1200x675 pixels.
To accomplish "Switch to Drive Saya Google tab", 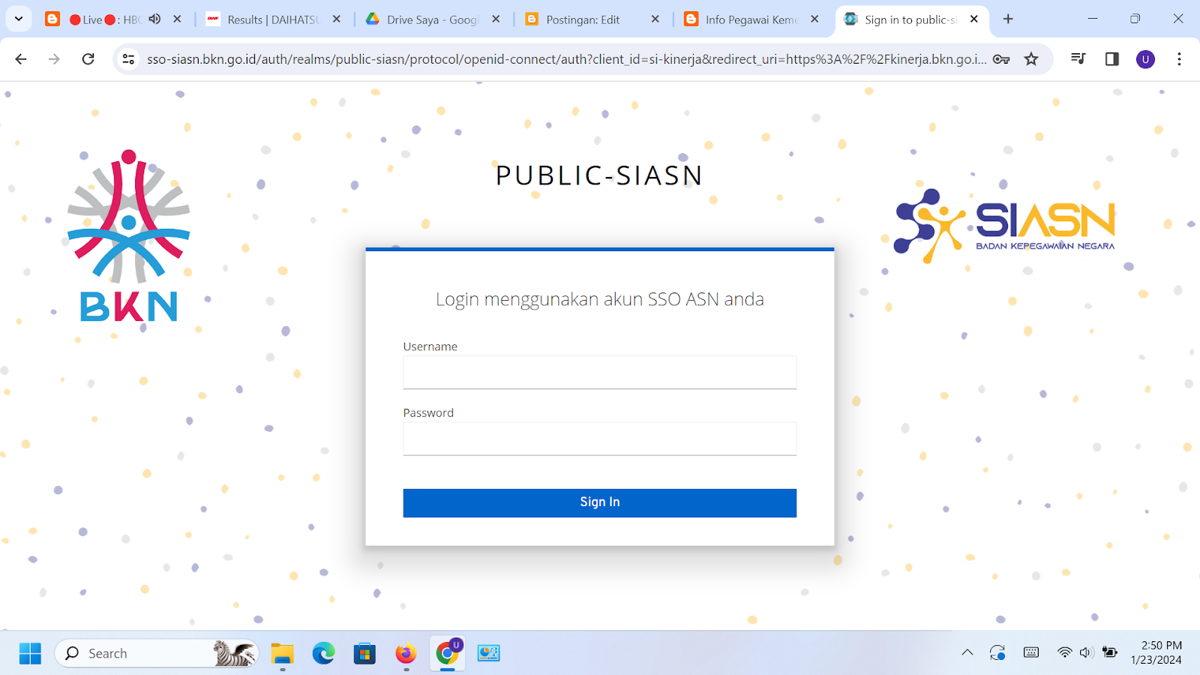I will click(x=432, y=19).
